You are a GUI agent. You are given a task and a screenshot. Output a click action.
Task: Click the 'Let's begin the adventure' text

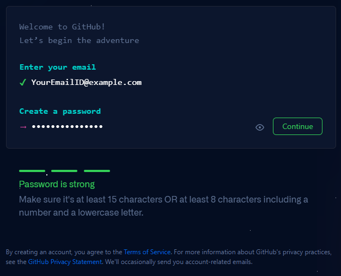[79, 40]
